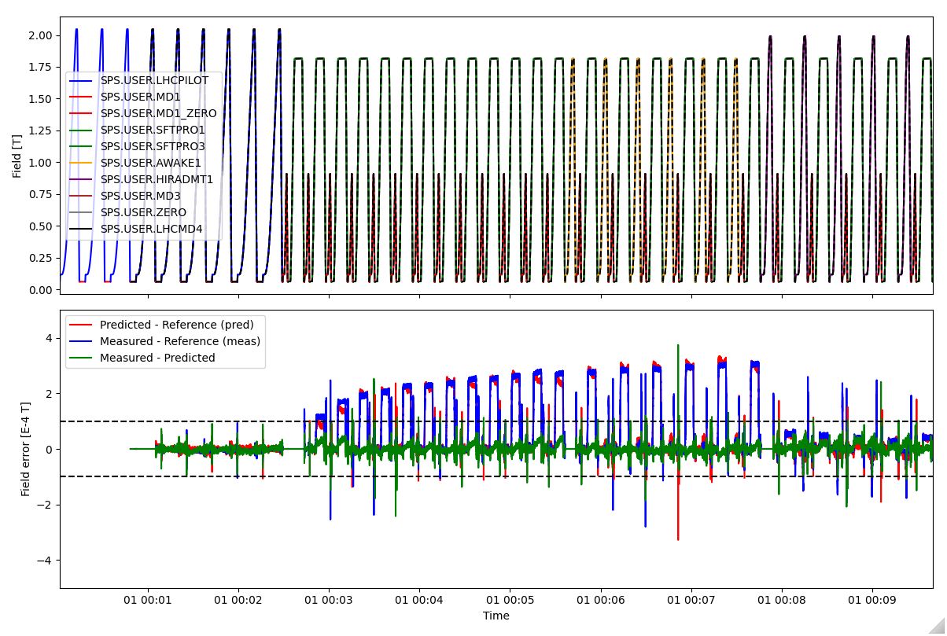This screenshot has height=636, width=947.
Task: Click the gray SPS.USER.ZERO legend line
Action: point(82,212)
